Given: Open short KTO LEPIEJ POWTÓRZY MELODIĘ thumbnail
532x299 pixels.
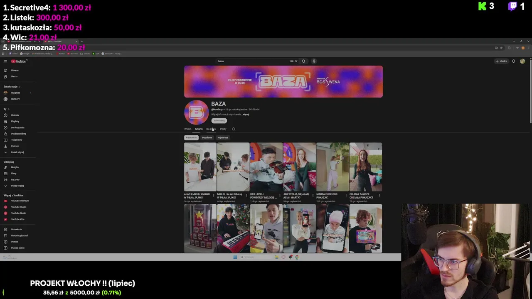Looking at the screenshot, I should 266,167.
